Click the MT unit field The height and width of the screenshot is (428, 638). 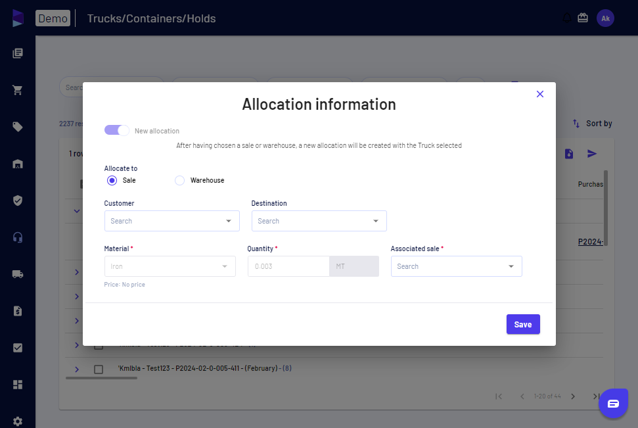click(354, 266)
